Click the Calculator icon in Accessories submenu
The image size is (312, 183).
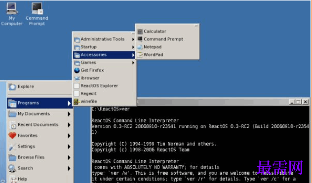[140, 32]
